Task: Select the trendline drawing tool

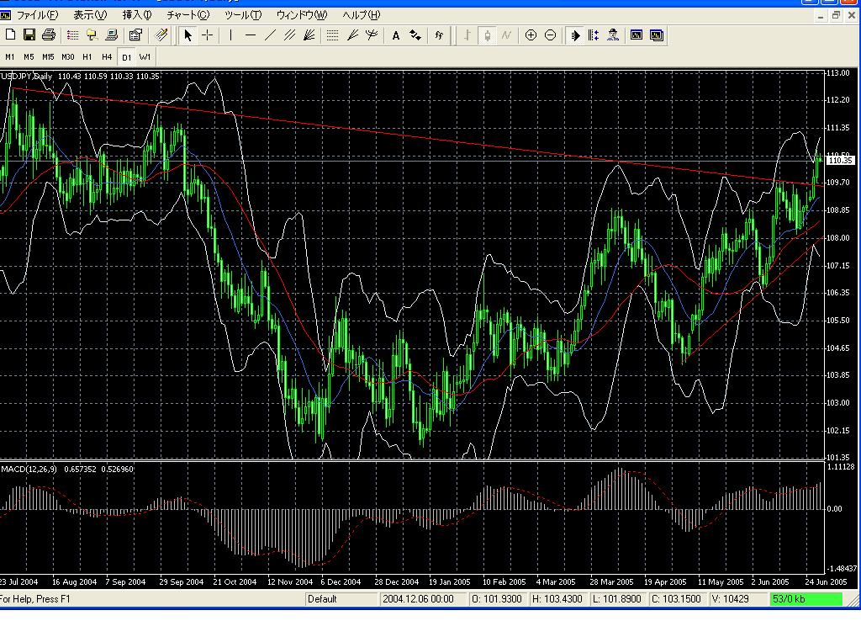Action: [x=270, y=34]
